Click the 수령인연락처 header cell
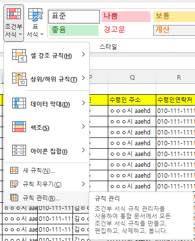 (176, 100)
